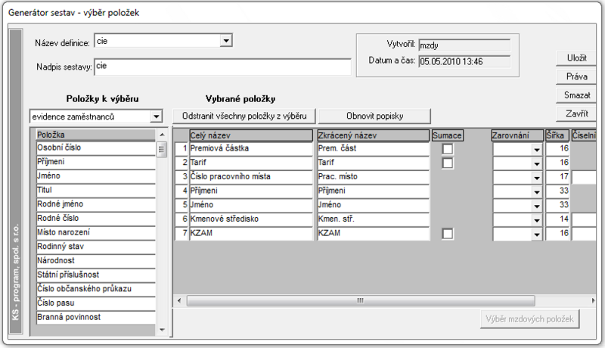Click the Sumace column header
The height and width of the screenshot is (348, 605).
(x=447, y=135)
